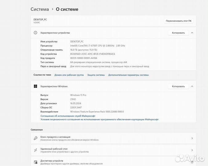Image resolution: width=208 pixels, height=166 pixels.
Task: Click 64-разрядная операционная система text
Action: (98, 62)
